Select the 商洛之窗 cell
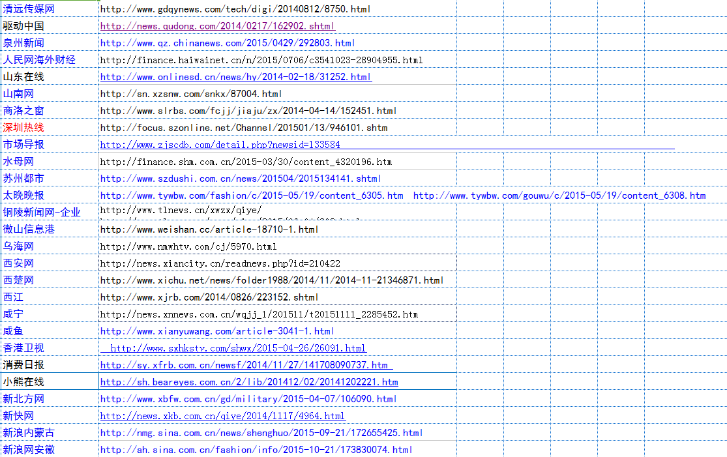 pyautogui.click(x=50, y=111)
